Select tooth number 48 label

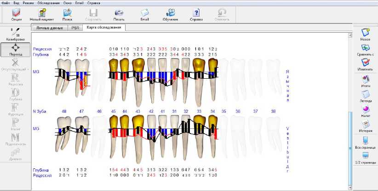[64, 111]
